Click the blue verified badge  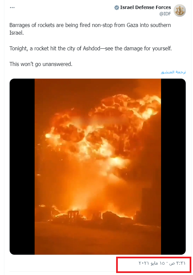pos(116,8)
